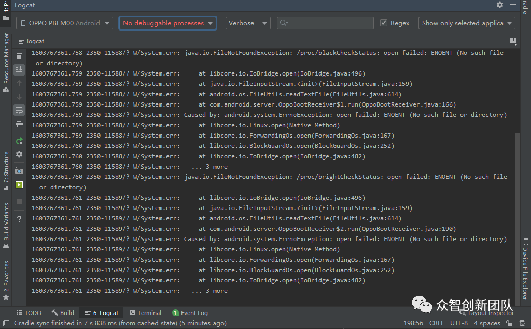Change CRLF line separator in status bar

tap(437, 323)
